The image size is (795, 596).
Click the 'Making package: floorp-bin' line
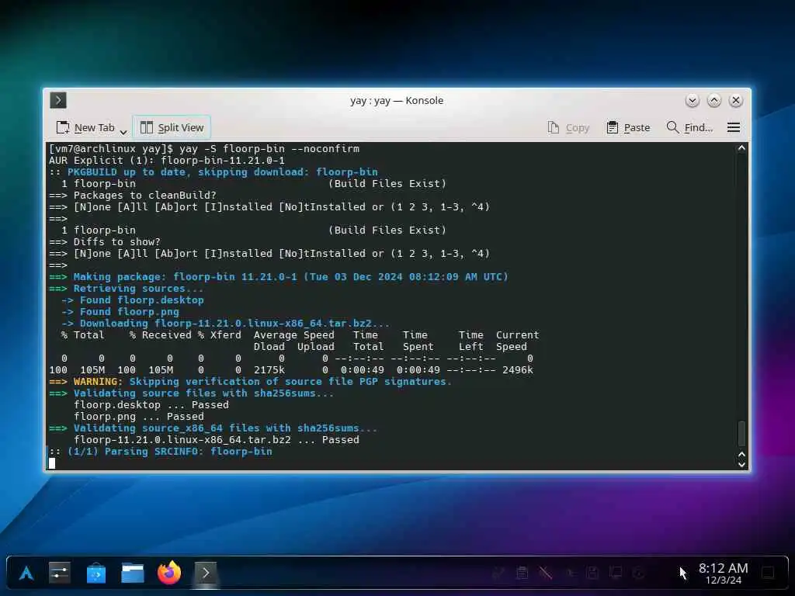[279, 277]
